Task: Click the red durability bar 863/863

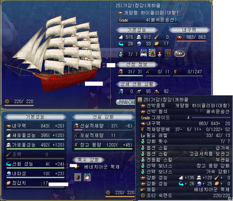Action: pyautogui.click(x=191, y=41)
